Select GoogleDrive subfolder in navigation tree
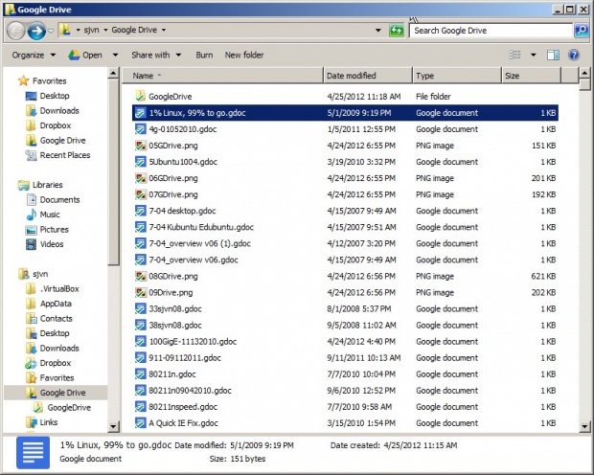Image resolution: width=594 pixels, height=475 pixels. click(69, 408)
